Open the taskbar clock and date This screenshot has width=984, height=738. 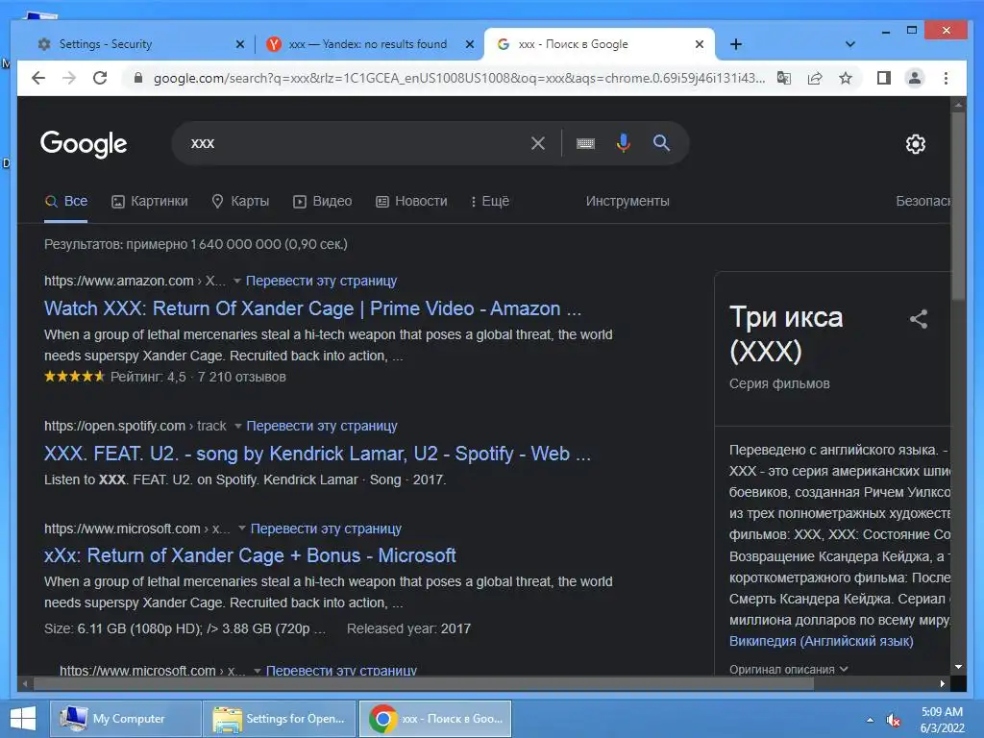click(x=942, y=720)
